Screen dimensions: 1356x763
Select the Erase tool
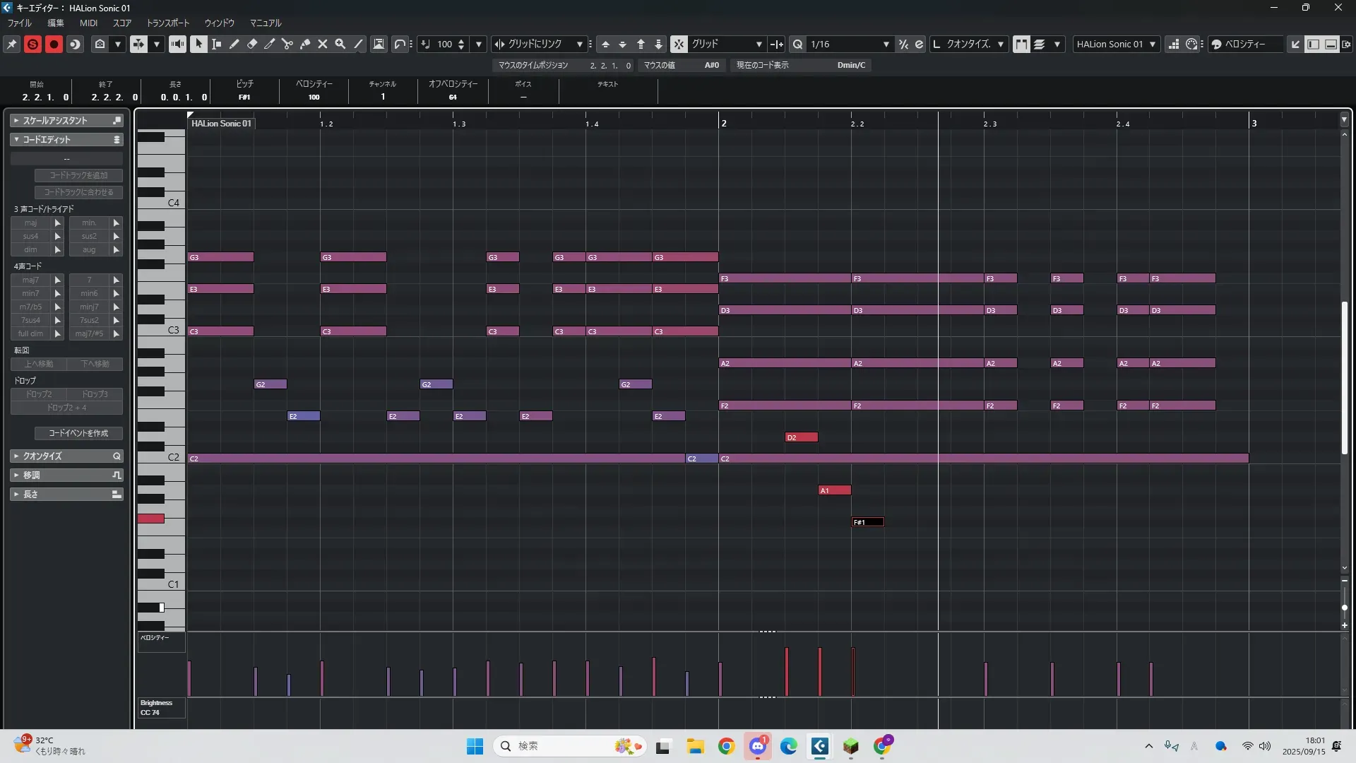tap(252, 44)
